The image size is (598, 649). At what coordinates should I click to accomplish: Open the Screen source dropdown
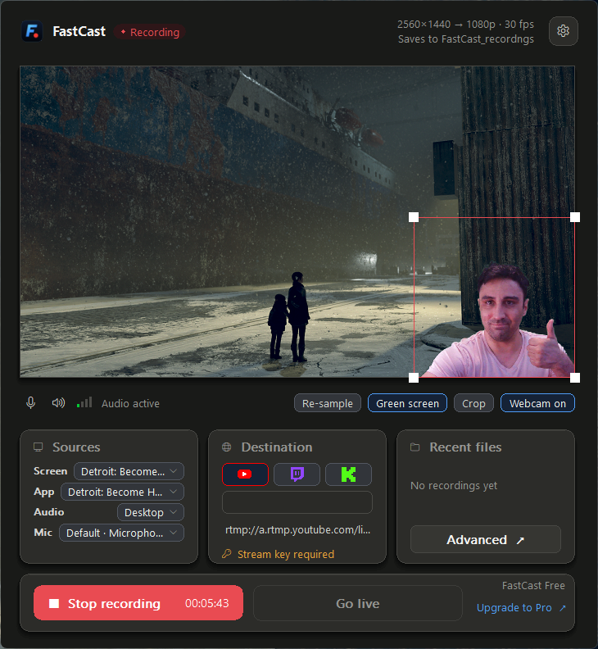(129, 471)
